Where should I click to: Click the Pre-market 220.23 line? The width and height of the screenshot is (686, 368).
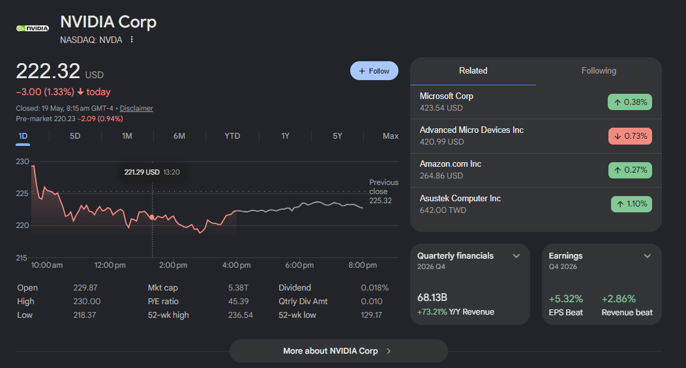(x=69, y=119)
